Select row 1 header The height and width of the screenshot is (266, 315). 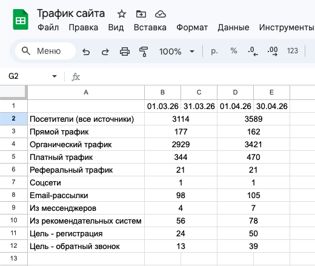pos(13,106)
